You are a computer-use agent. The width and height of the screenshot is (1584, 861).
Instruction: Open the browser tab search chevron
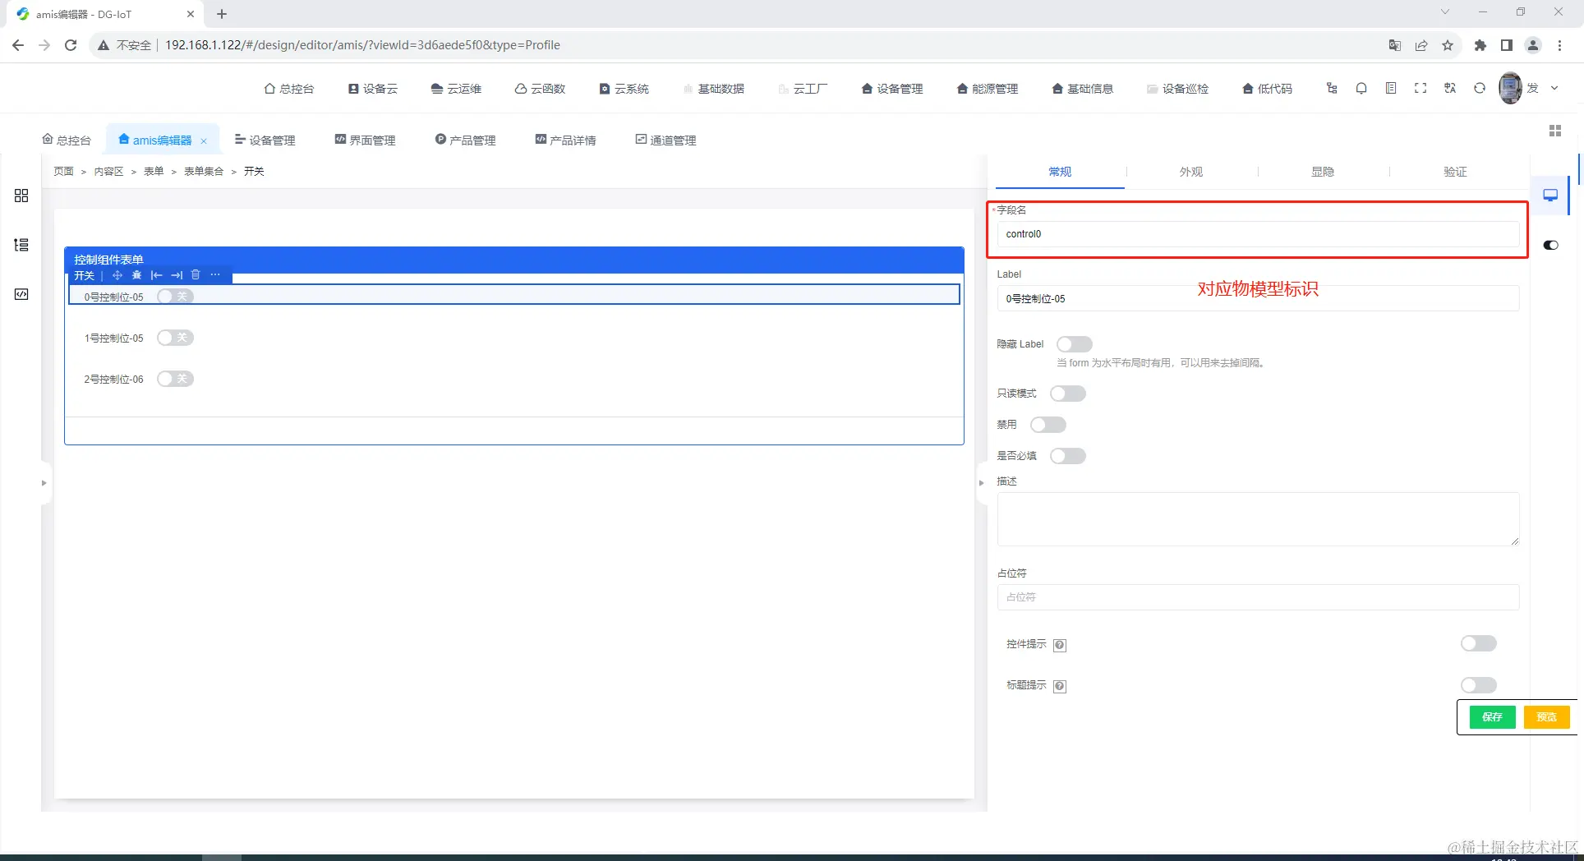[x=1445, y=12]
